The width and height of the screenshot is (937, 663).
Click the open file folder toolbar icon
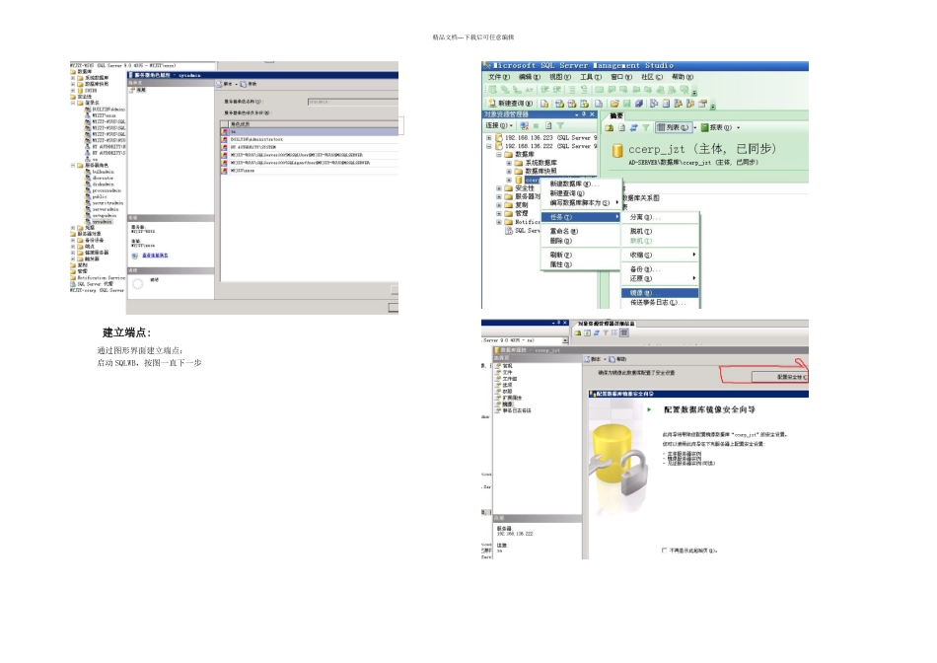613,104
